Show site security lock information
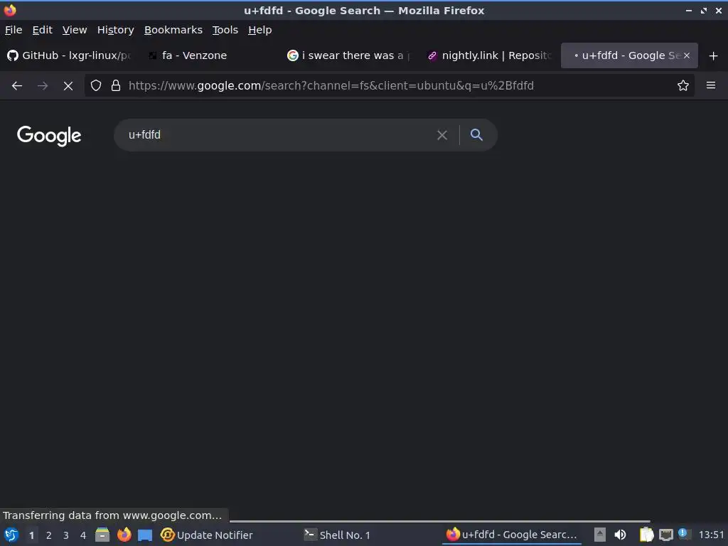The image size is (728, 546). pos(116,85)
